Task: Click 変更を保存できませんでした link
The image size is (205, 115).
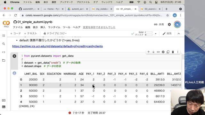Action: [x=99, y=27]
